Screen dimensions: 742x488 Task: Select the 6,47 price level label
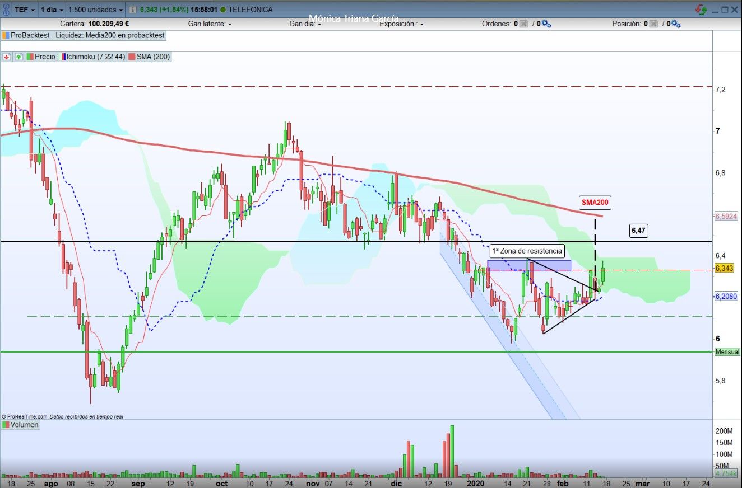pyautogui.click(x=638, y=230)
